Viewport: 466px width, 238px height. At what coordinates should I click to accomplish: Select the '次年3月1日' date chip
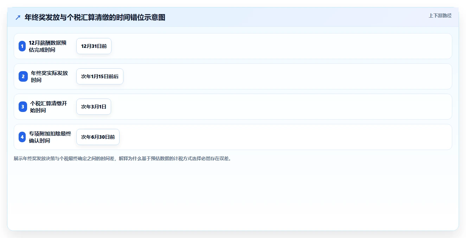tap(94, 107)
